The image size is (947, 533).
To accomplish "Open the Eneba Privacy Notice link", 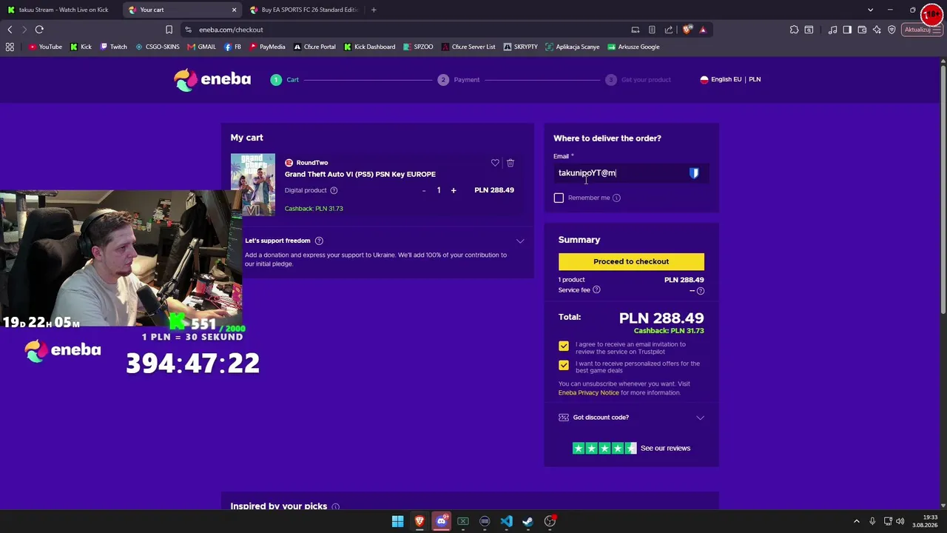I will click(588, 392).
